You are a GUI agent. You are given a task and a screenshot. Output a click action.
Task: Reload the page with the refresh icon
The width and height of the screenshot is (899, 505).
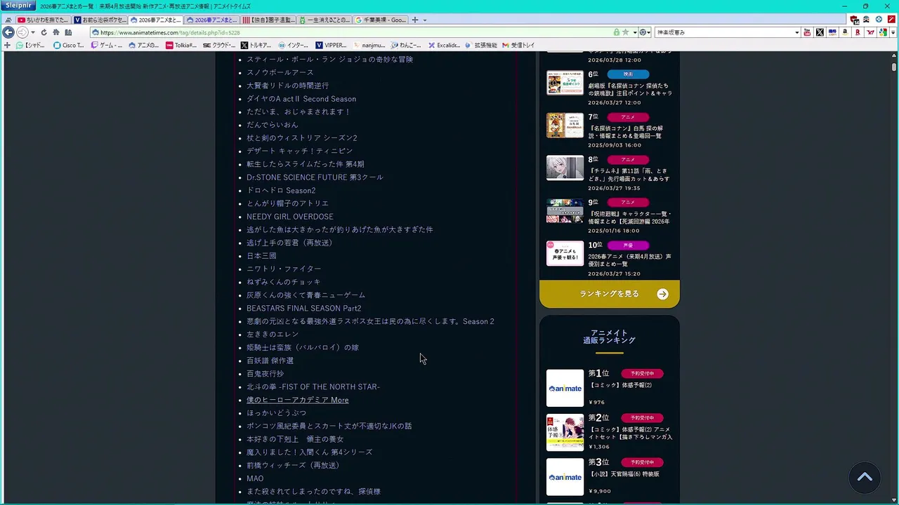point(44,32)
